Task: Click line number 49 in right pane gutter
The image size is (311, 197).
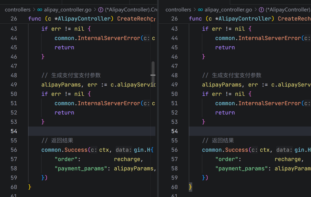Action: pyautogui.click(x=174, y=85)
